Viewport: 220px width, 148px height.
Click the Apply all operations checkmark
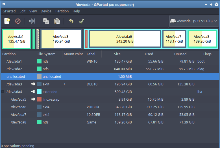point(81,21)
